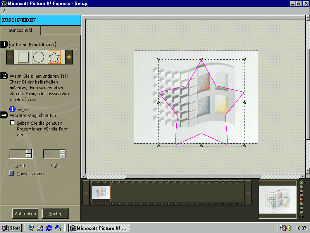Click the green zoom-in double arrow
This screenshot has height=233, width=310.
pyautogui.click(x=301, y=182)
